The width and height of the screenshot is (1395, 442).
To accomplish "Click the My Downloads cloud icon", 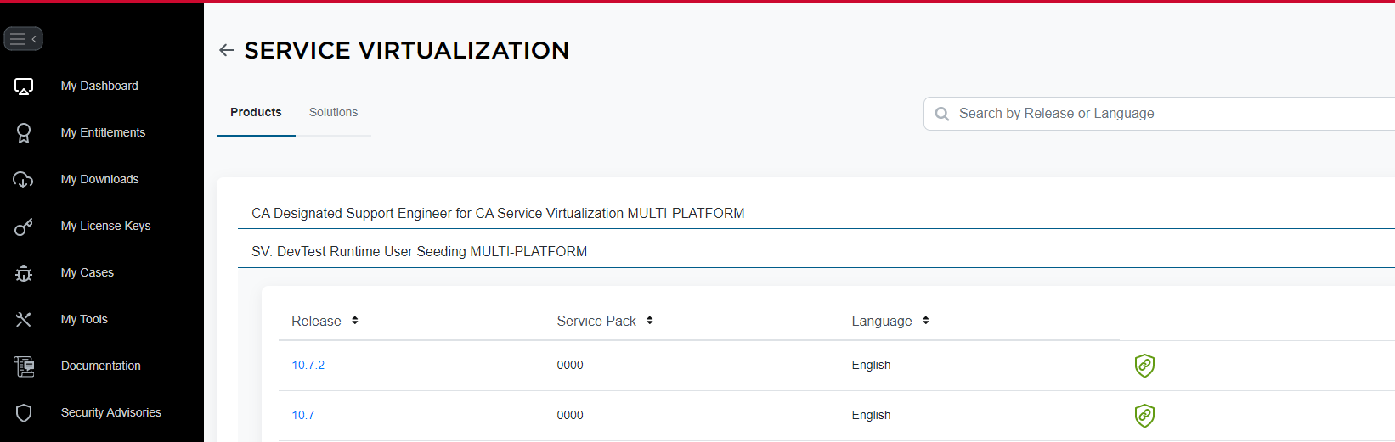I will 24,180.
